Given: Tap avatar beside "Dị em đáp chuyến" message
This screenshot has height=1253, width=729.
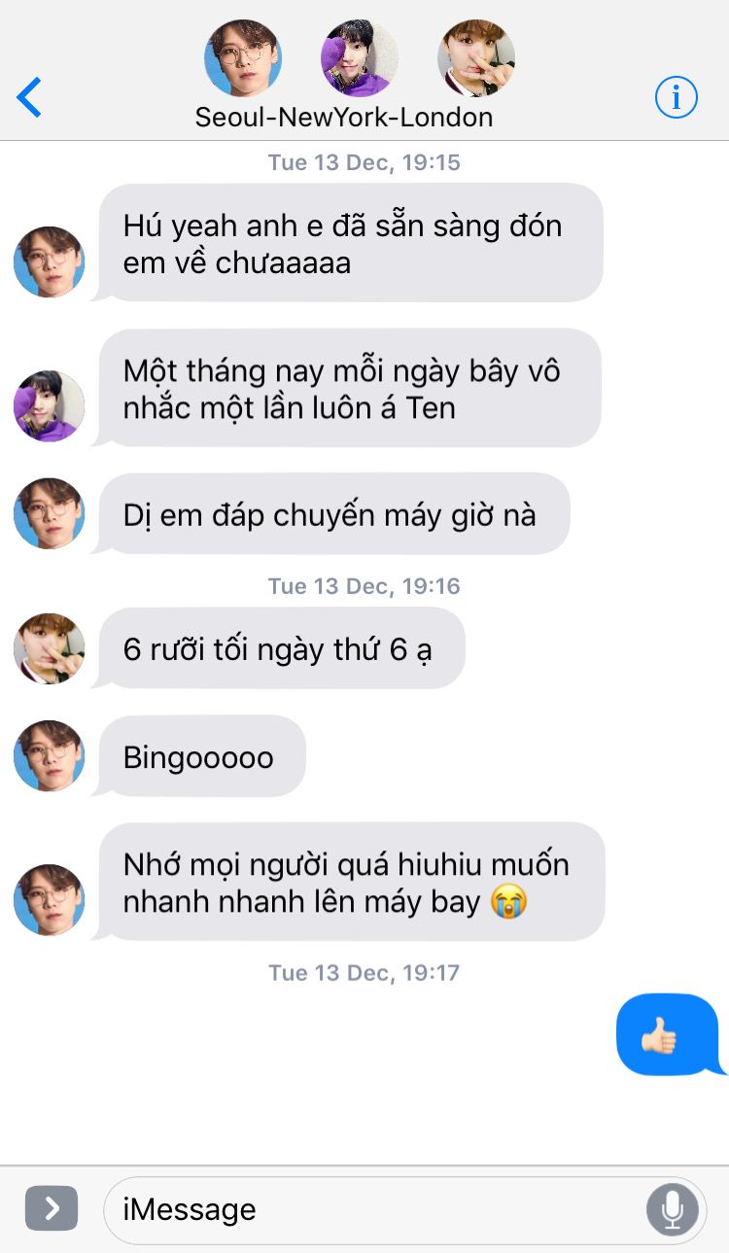Looking at the screenshot, I should point(49,513).
